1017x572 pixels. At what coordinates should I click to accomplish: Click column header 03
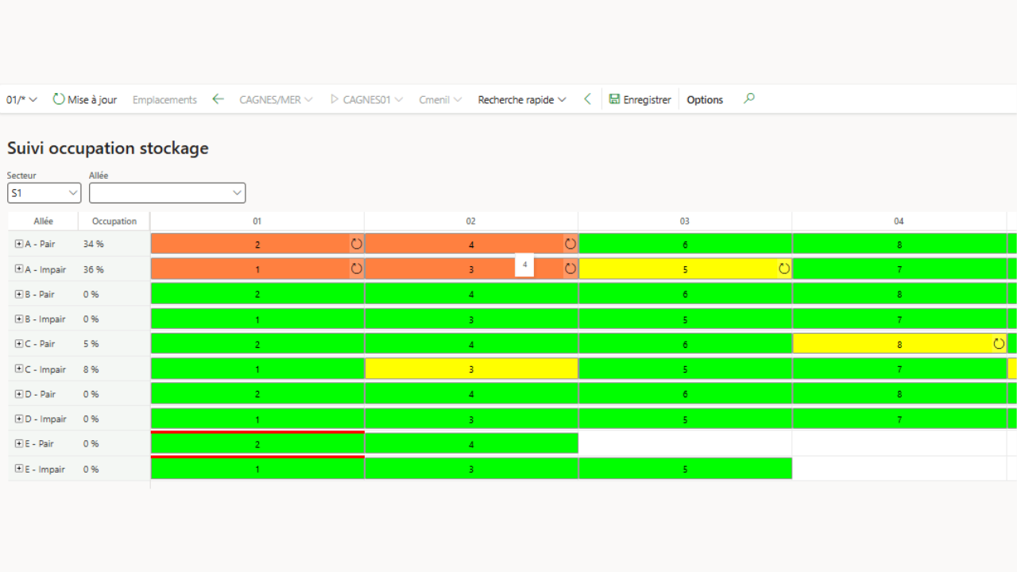pos(685,221)
